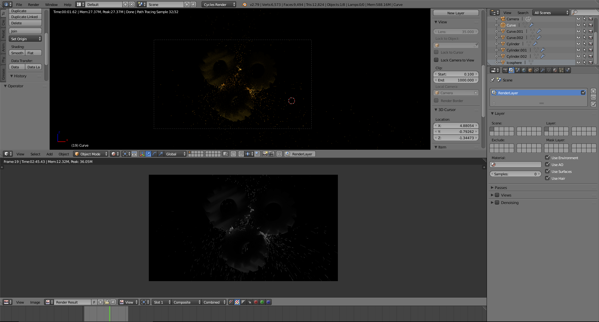The image size is (599, 322).
Task: Toggle Use Hair checkbox
Action: (x=547, y=178)
